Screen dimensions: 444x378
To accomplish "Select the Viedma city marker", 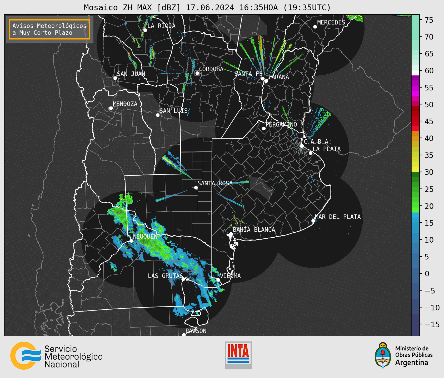I will coord(218,280).
